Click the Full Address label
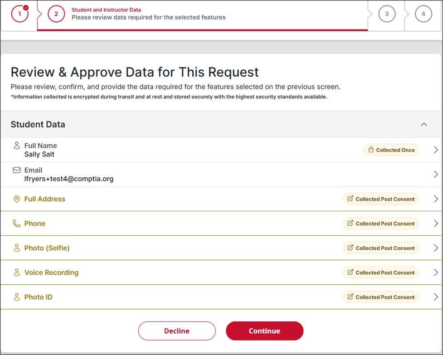The height and width of the screenshot is (355, 443). pyautogui.click(x=44, y=199)
